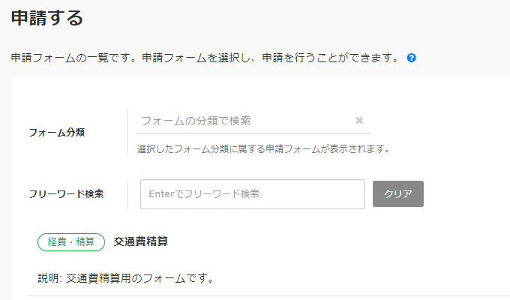Click the フリーワード検索 label
510x300 pixels.
66,193
